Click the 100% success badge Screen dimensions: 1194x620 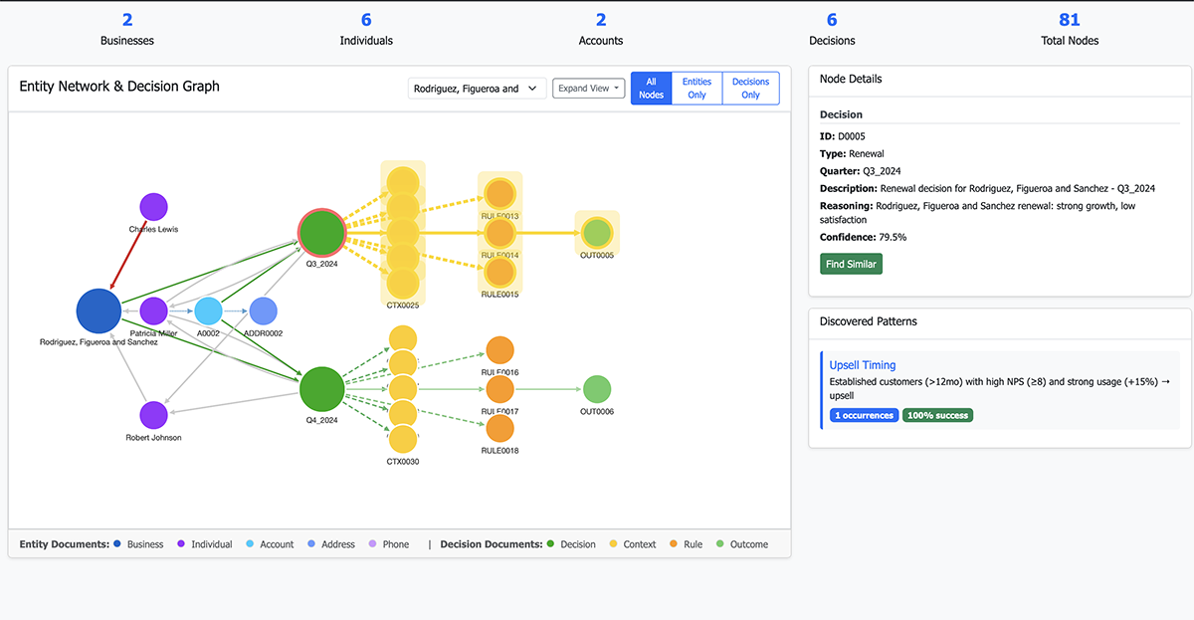[x=937, y=415]
